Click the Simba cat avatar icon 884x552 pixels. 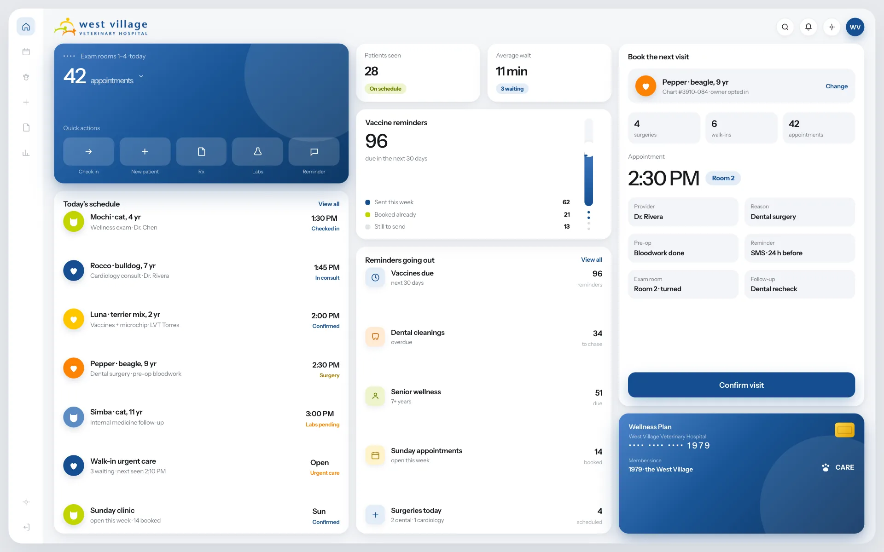pyautogui.click(x=74, y=417)
